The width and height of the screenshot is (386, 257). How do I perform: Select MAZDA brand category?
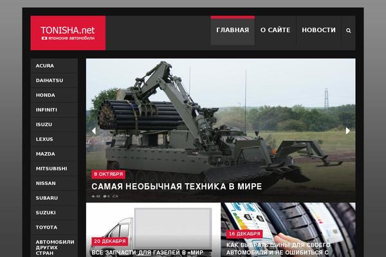click(54, 154)
